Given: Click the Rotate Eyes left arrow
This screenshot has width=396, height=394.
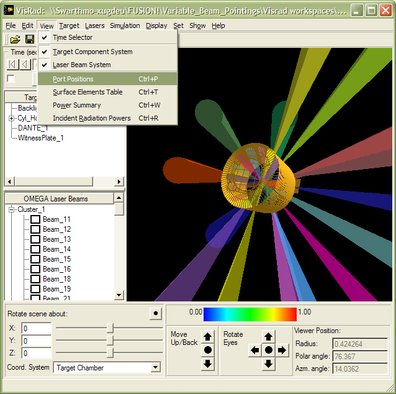Looking at the screenshot, I should click(254, 350).
